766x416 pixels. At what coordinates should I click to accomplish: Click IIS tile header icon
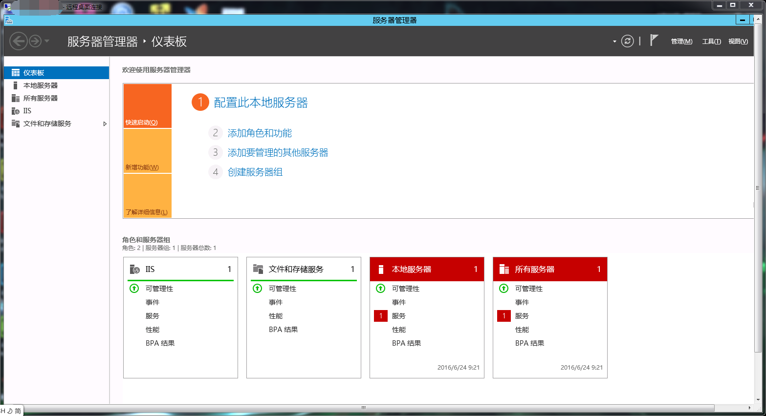(135, 270)
